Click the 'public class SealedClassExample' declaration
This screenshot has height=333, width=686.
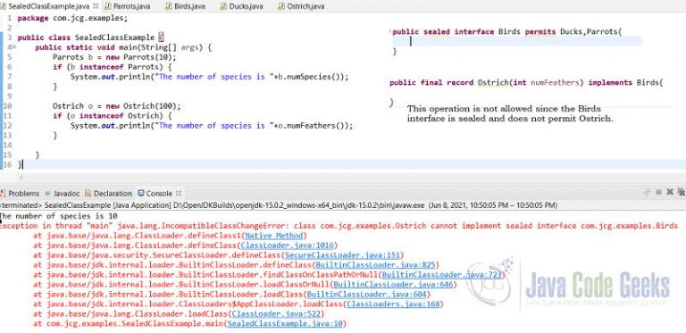[x=89, y=37]
